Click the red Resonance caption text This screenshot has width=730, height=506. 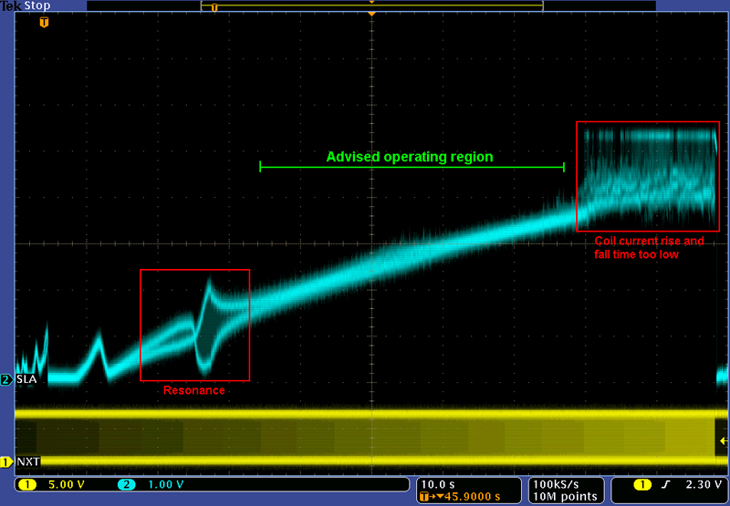(x=193, y=390)
